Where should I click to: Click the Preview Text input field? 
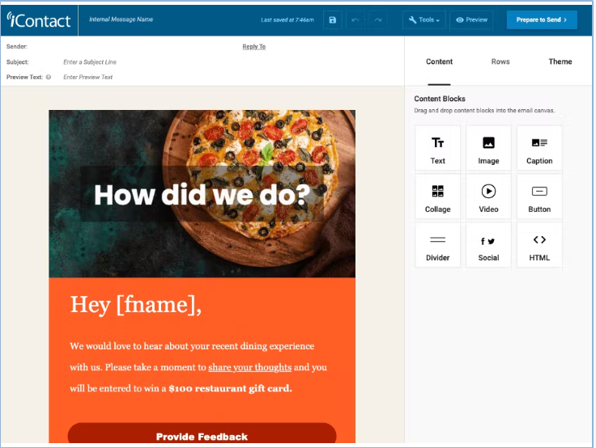tap(87, 77)
